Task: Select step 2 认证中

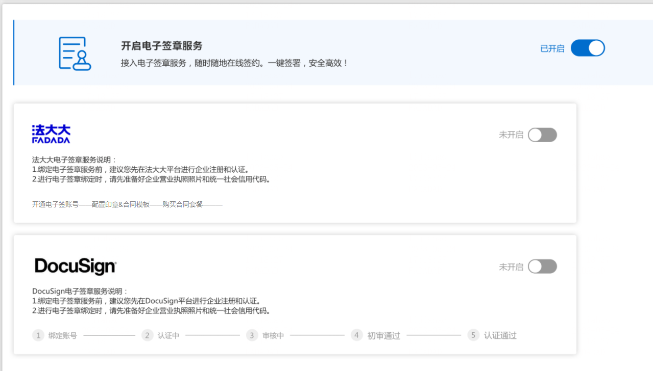Action: pyautogui.click(x=161, y=335)
